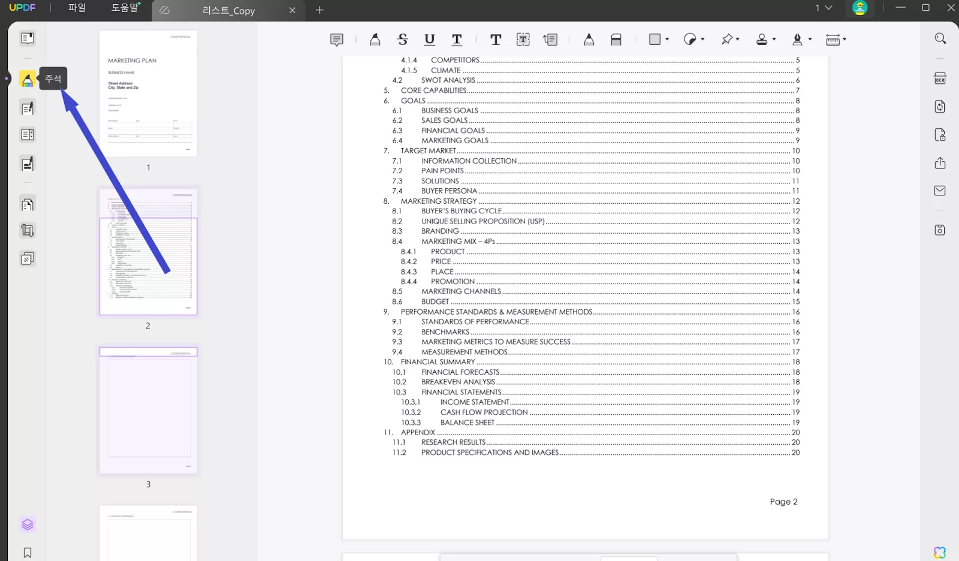Select the Sticker tool

point(690,39)
